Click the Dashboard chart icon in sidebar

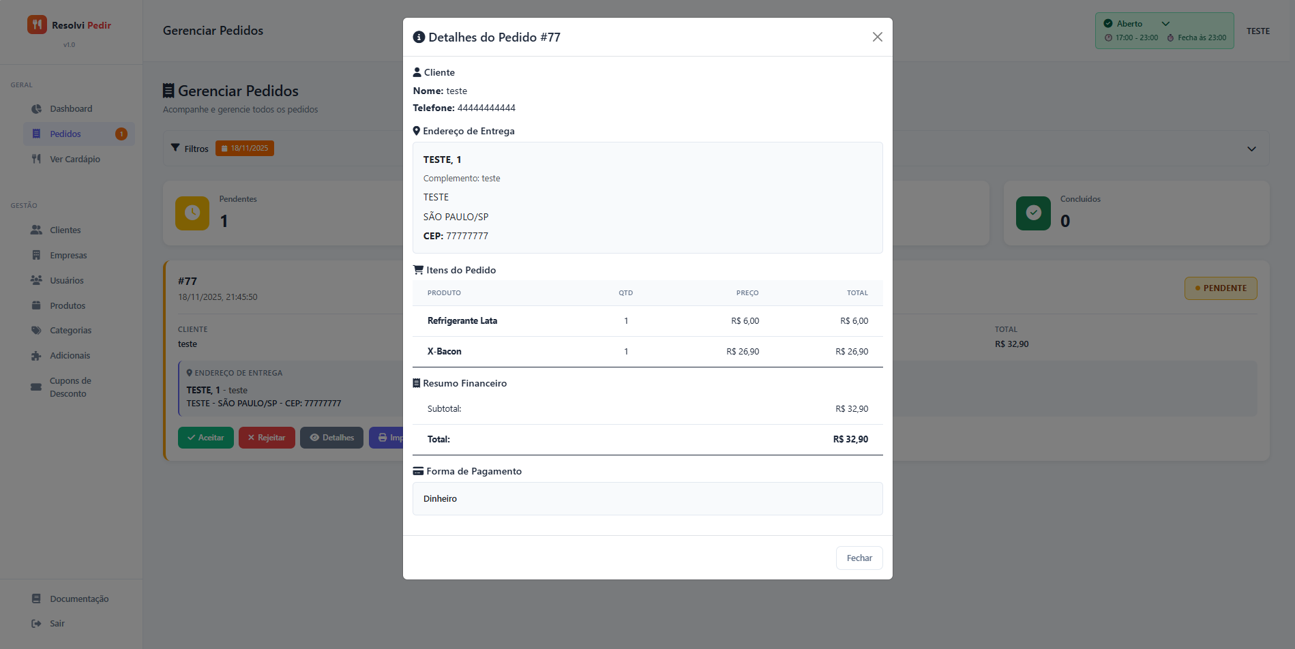[x=36, y=109]
